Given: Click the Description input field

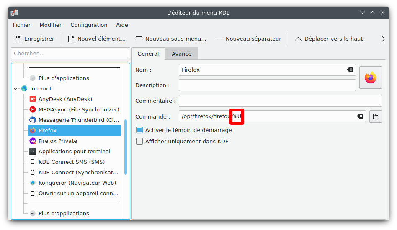Looking at the screenshot, I should (267, 85).
